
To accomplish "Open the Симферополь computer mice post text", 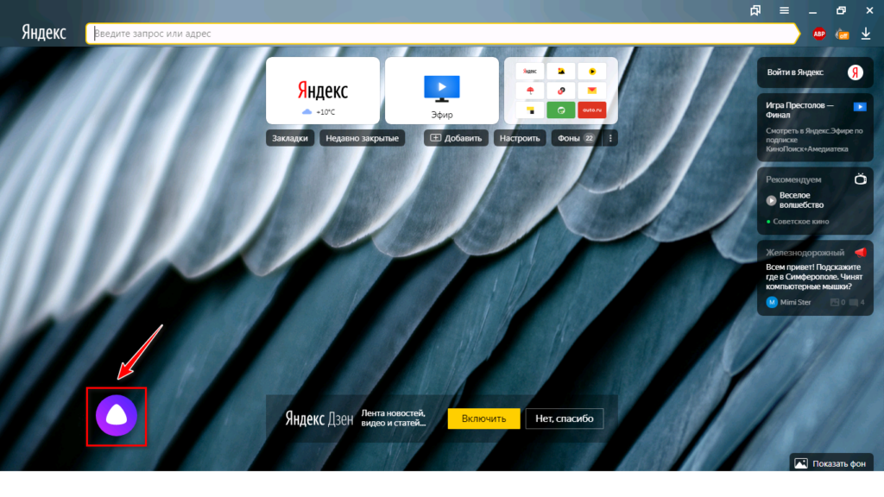I will click(x=814, y=277).
